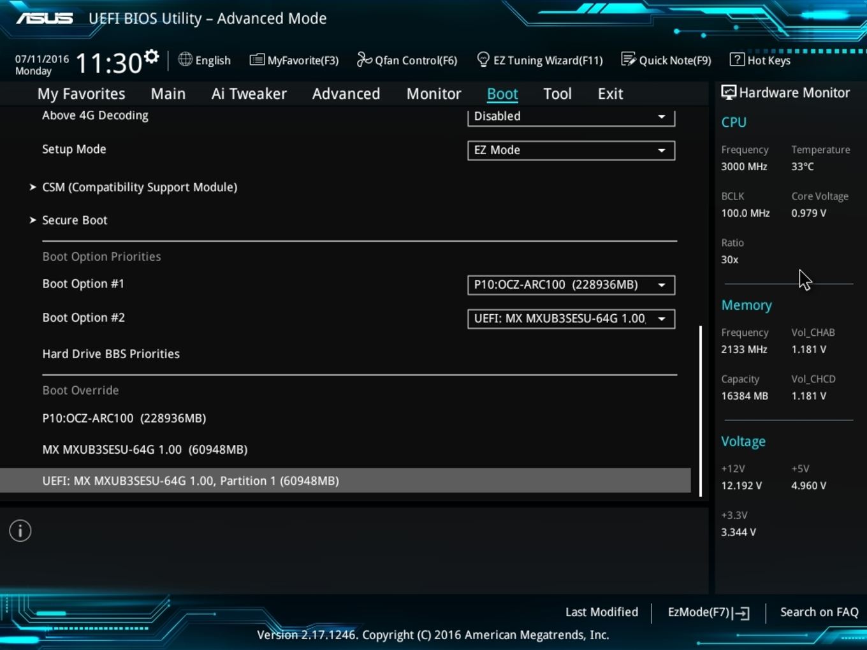
Task: Open the Ai Tweaker tab
Action: [249, 94]
